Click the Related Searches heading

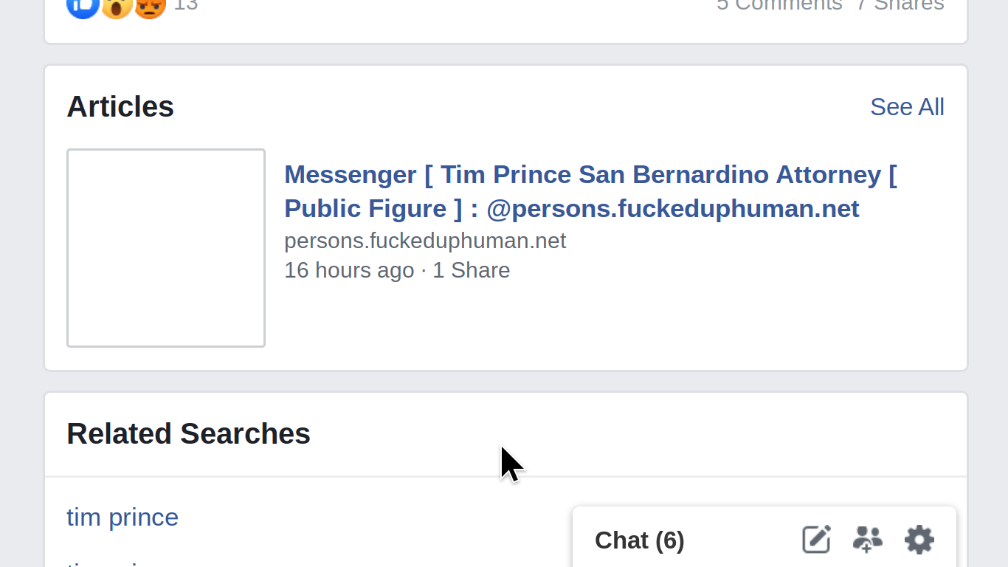click(x=189, y=434)
